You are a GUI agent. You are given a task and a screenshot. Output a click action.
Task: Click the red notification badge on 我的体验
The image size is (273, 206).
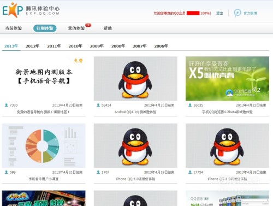(x=88, y=25)
